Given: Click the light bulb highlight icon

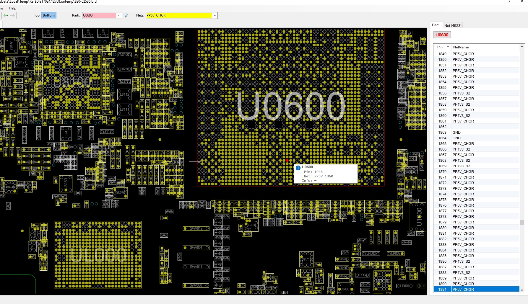Looking at the screenshot, I should pyautogui.click(x=126, y=15).
